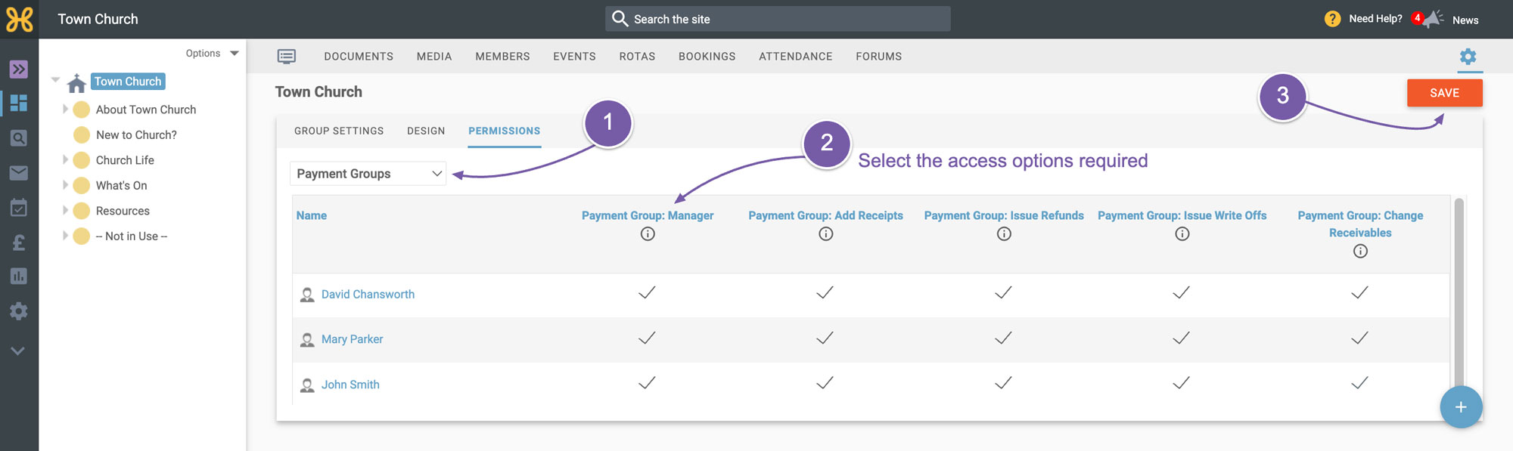1513x451 pixels.
Task: Sort the table by the Name column
Action: [x=312, y=216]
